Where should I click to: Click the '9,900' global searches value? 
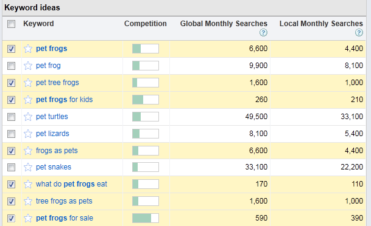point(258,66)
